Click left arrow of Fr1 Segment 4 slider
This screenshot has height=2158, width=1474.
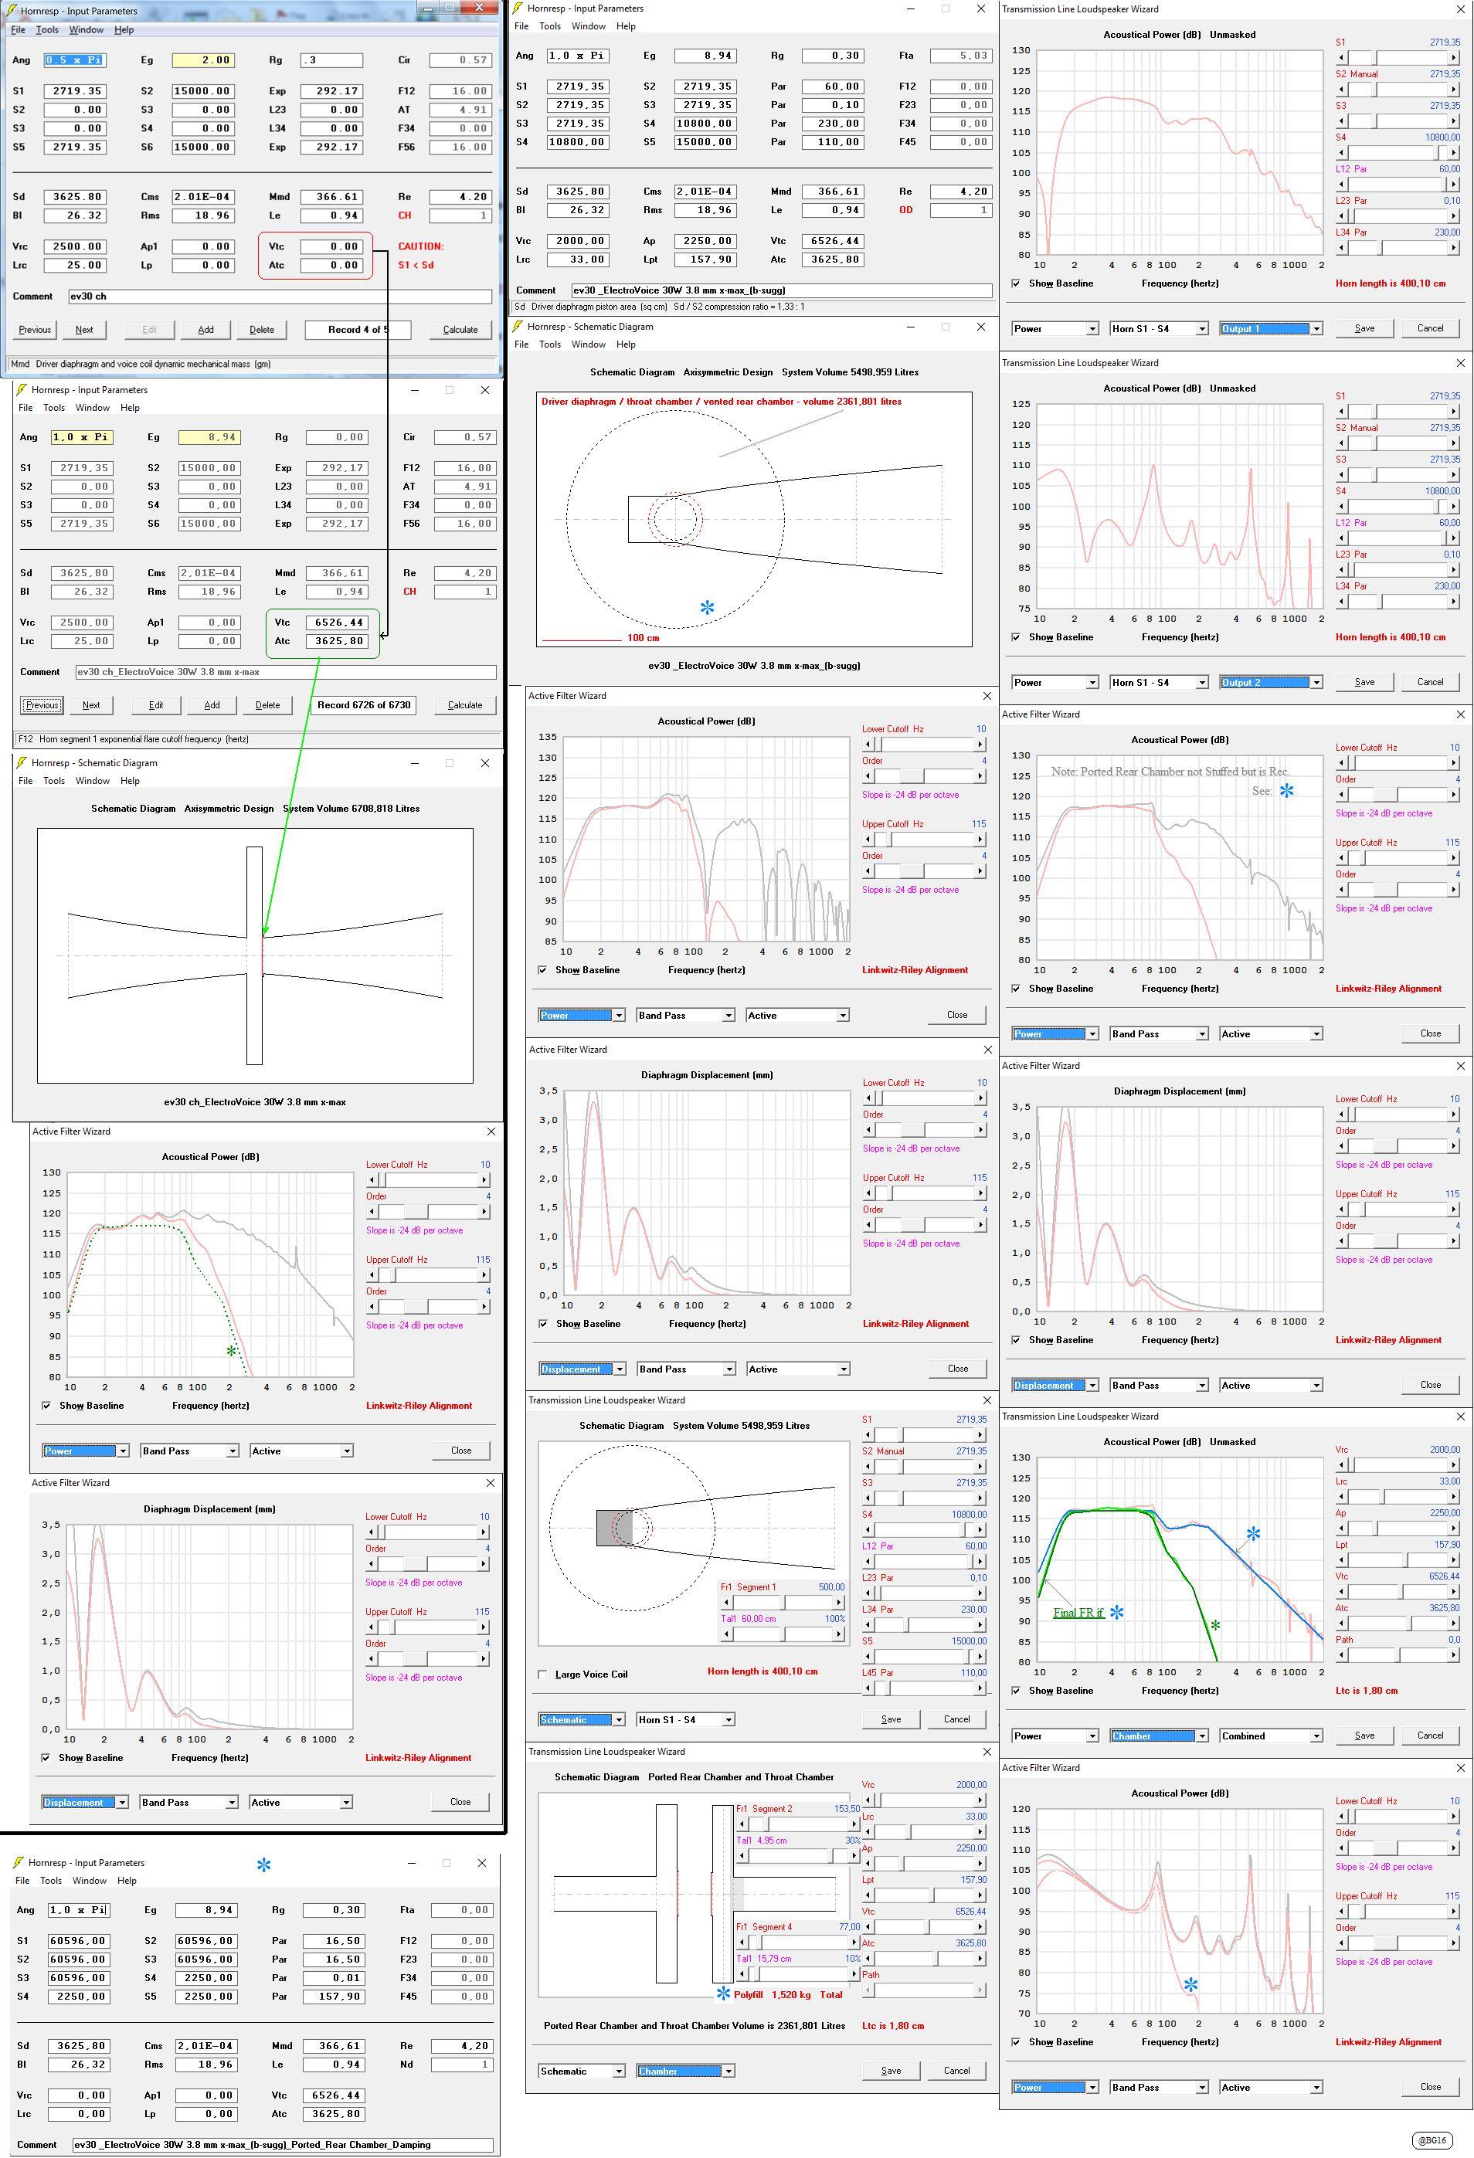coord(741,1942)
